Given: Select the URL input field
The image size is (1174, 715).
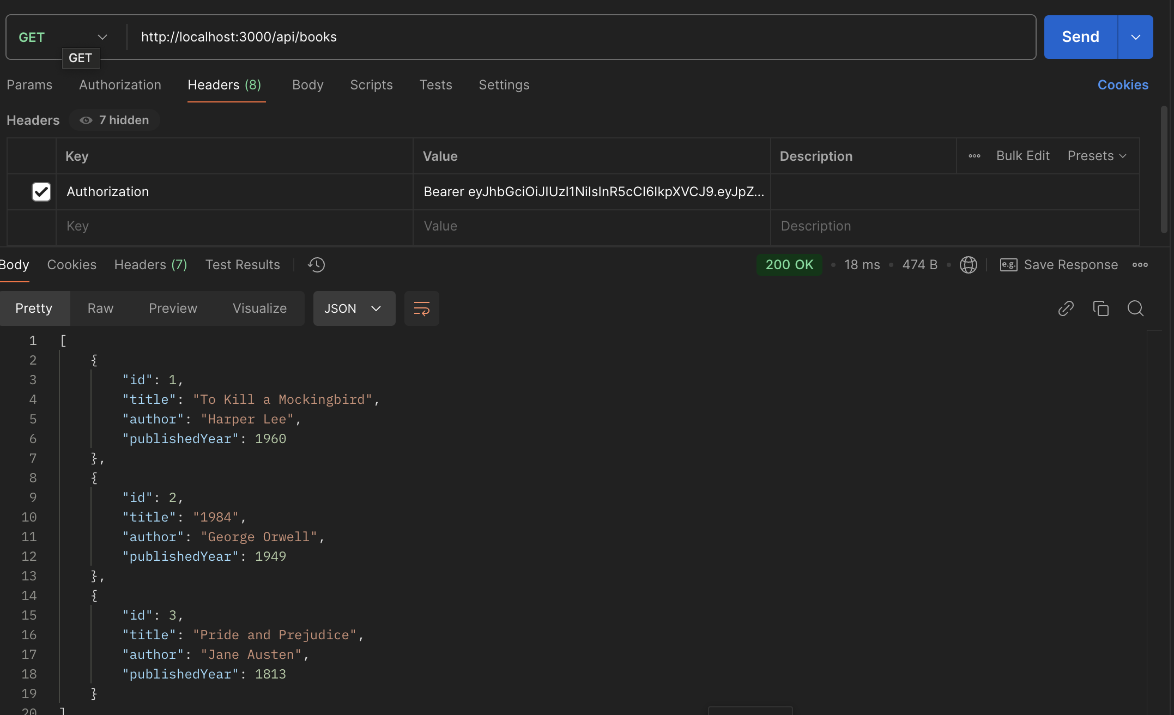Looking at the screenshot, I should (x=581, y=37).
